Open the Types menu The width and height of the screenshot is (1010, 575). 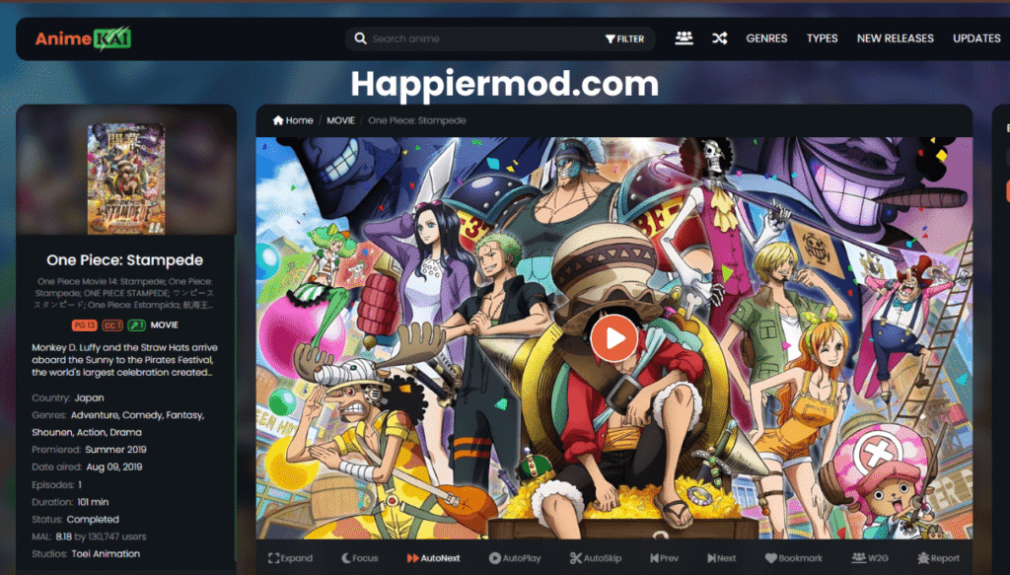pos(822,38)
